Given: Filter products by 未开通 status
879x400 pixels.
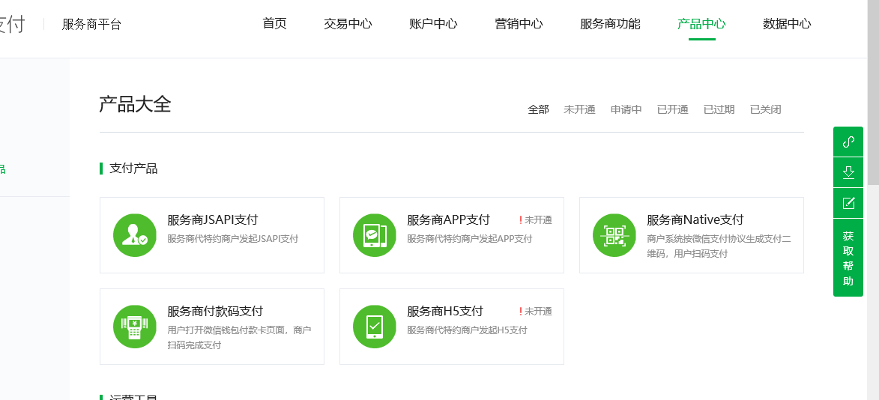Looking at the screenshot, I should point(579,109).
